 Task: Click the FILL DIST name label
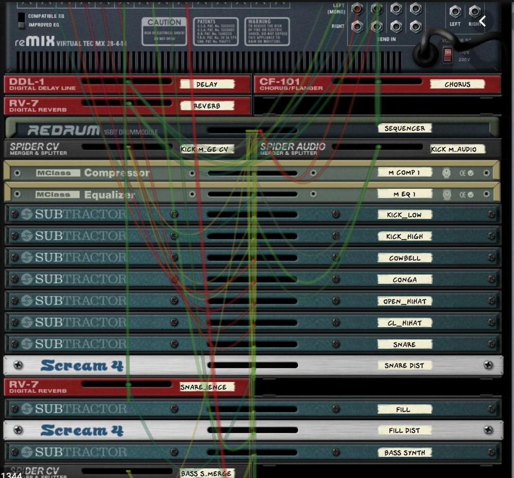[404, 430]
